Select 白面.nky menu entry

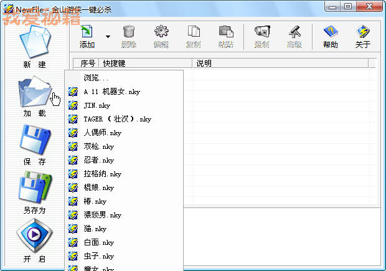pos(98,242)
